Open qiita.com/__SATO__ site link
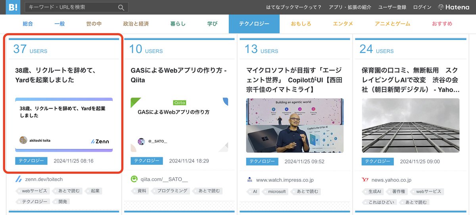Screen dimensions: 476x215 click(164, 179)
